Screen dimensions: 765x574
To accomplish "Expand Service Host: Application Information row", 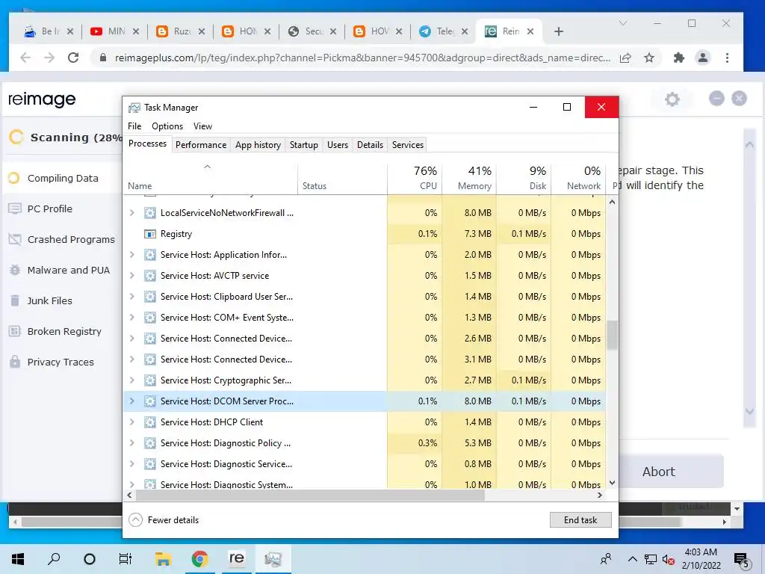I will 131,255.
